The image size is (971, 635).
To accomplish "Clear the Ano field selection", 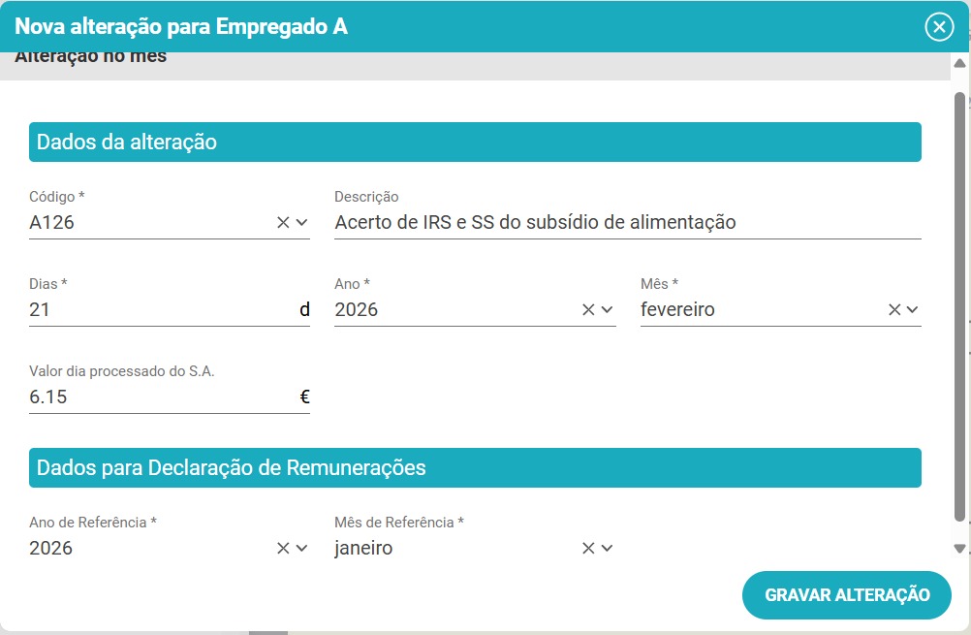I will point(588,310).
